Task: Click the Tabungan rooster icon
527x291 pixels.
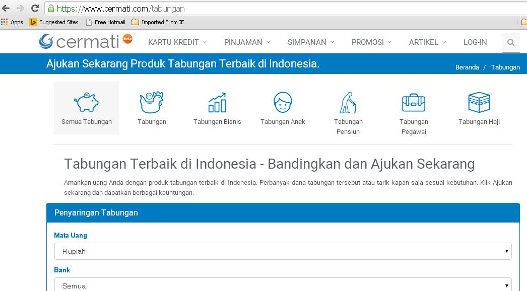Action: [x=152, y=102]
